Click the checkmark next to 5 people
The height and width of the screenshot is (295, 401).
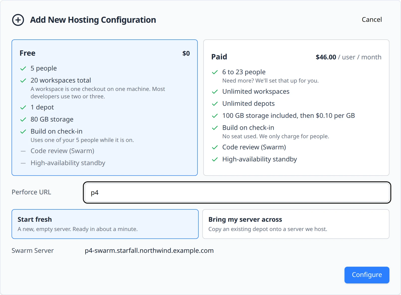23,69
